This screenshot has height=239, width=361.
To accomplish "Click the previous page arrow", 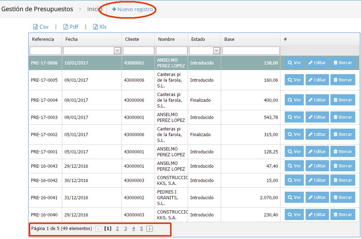I will [x=98, y=229].
